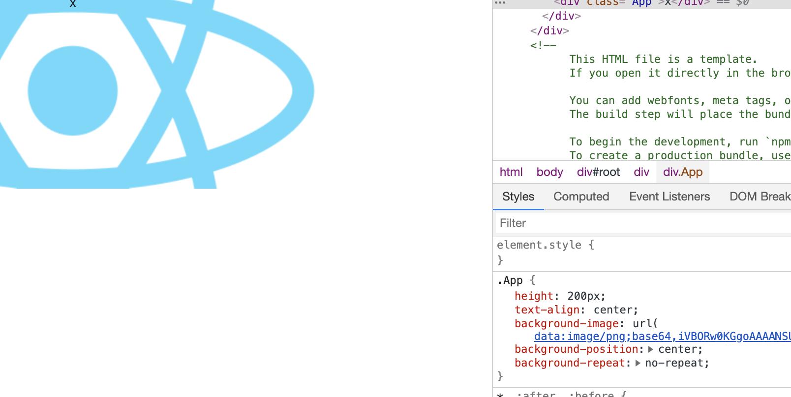Click the .App selector in Styles

point(510,281)
